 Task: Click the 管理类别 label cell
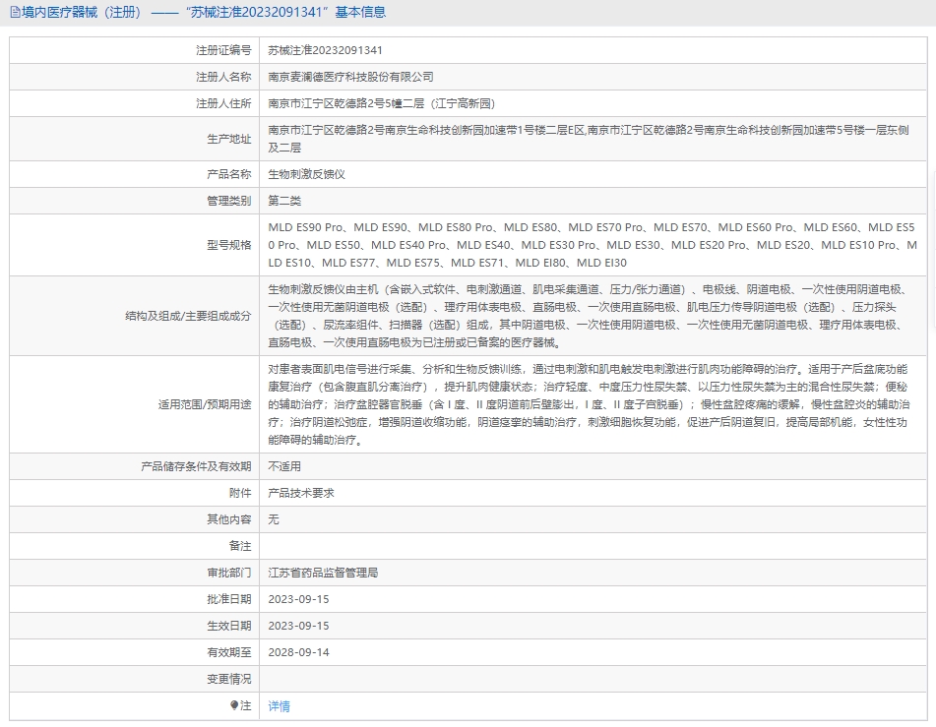(134, 201)
